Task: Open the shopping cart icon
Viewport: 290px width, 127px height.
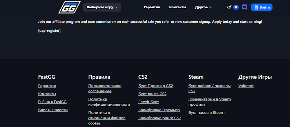Action: click(229, 7)
